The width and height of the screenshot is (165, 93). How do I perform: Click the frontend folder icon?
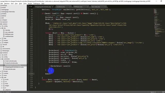[1, 53]
